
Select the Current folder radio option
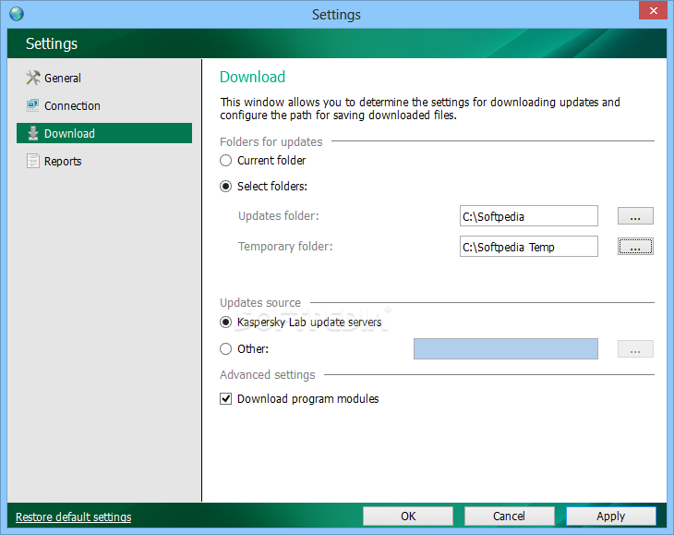(x=225, y=161)
